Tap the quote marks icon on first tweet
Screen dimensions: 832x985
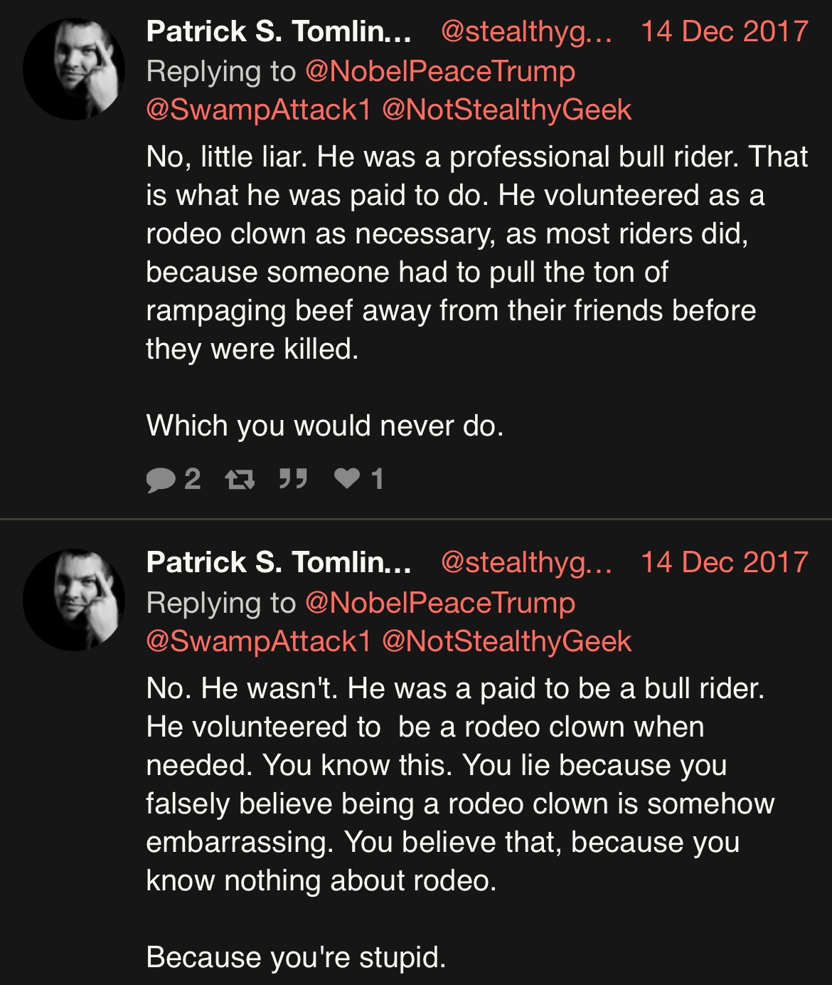293,479
